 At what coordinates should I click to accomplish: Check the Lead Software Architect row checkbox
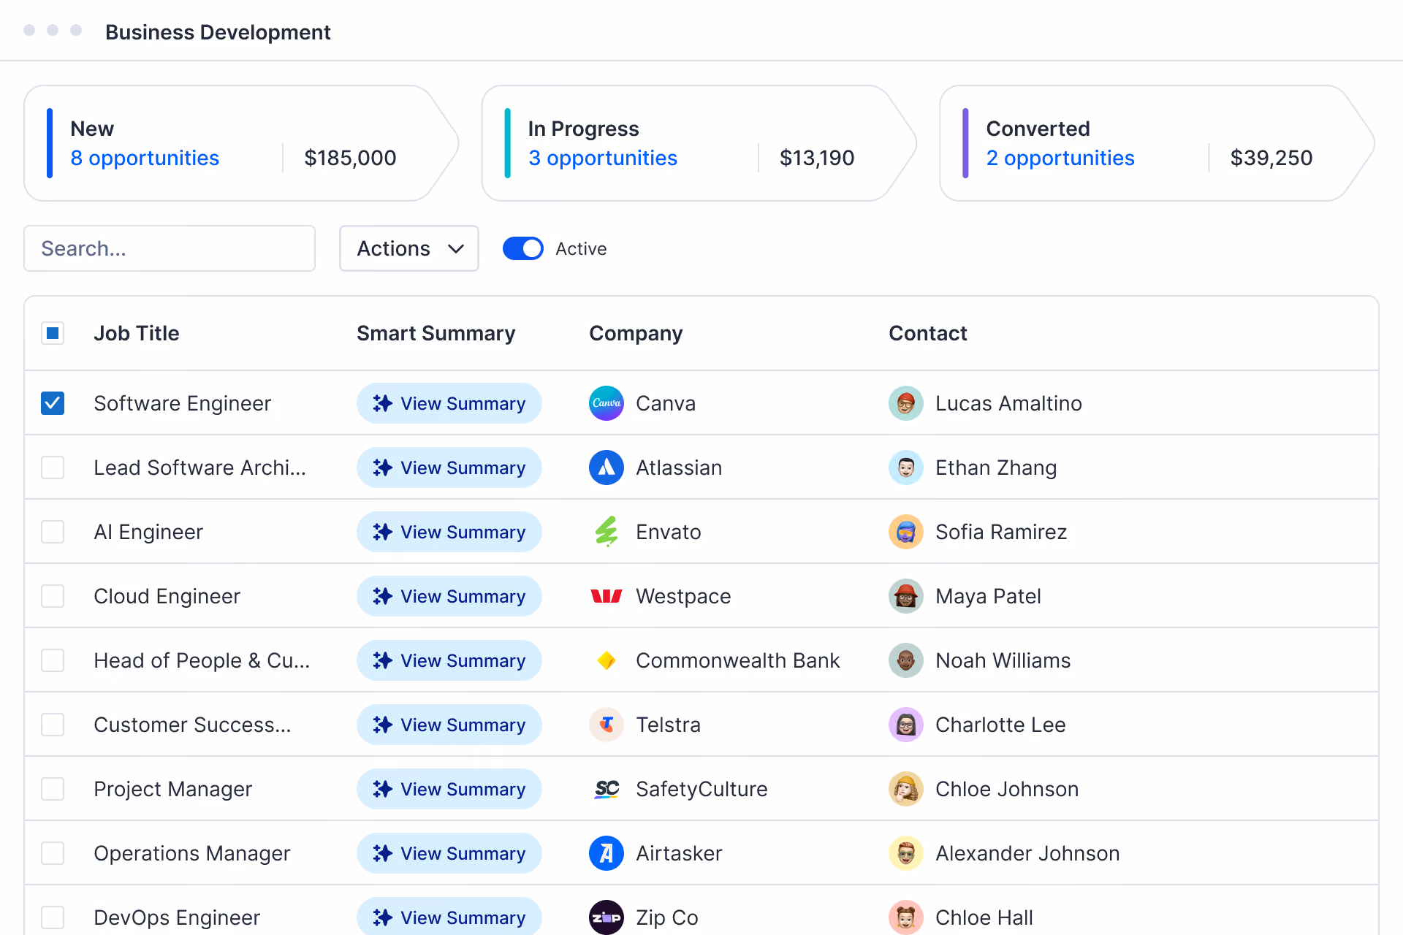53,467
